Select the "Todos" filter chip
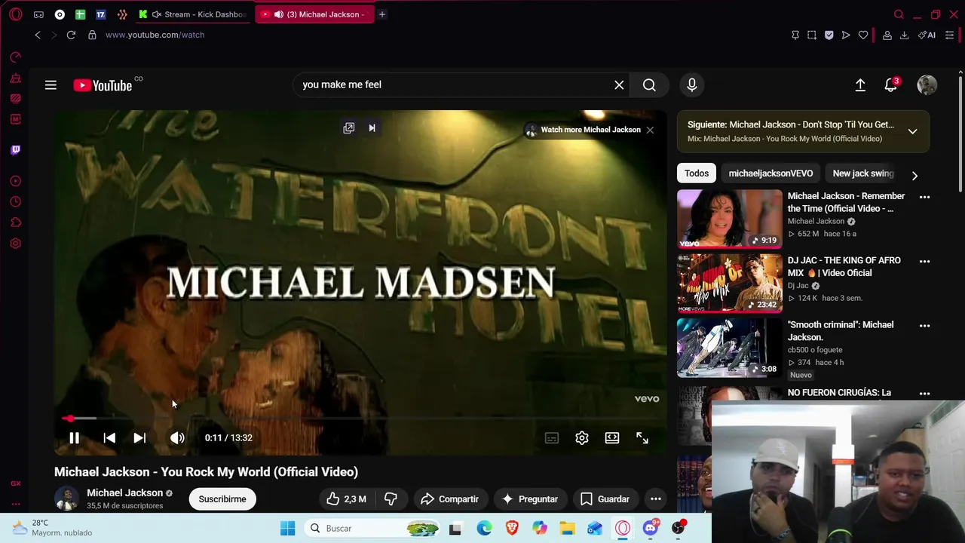965x543 pixels. click(x=697, y=173)
